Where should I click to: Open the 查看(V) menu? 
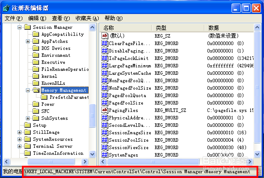pos(61,18)
